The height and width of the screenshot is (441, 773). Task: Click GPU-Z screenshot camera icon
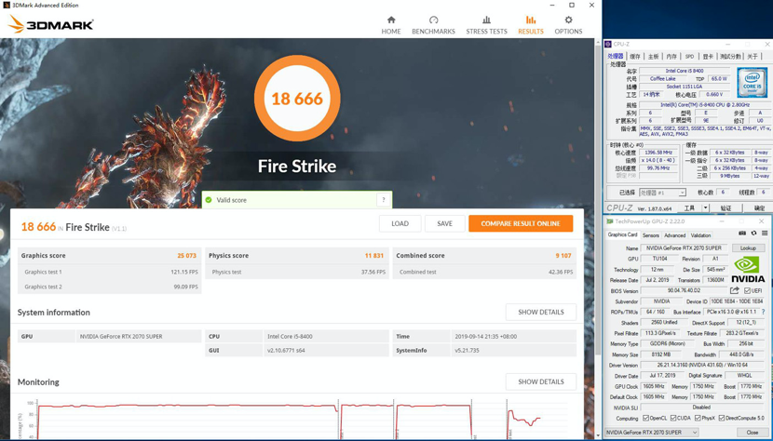click(x=742, y=234)
